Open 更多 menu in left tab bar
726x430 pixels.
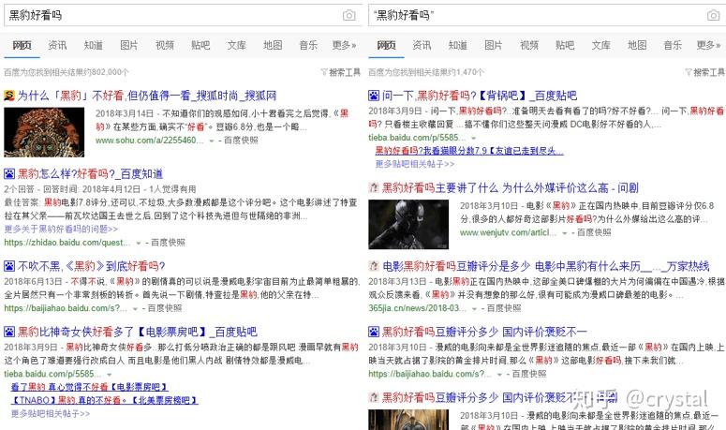(344, 45)
